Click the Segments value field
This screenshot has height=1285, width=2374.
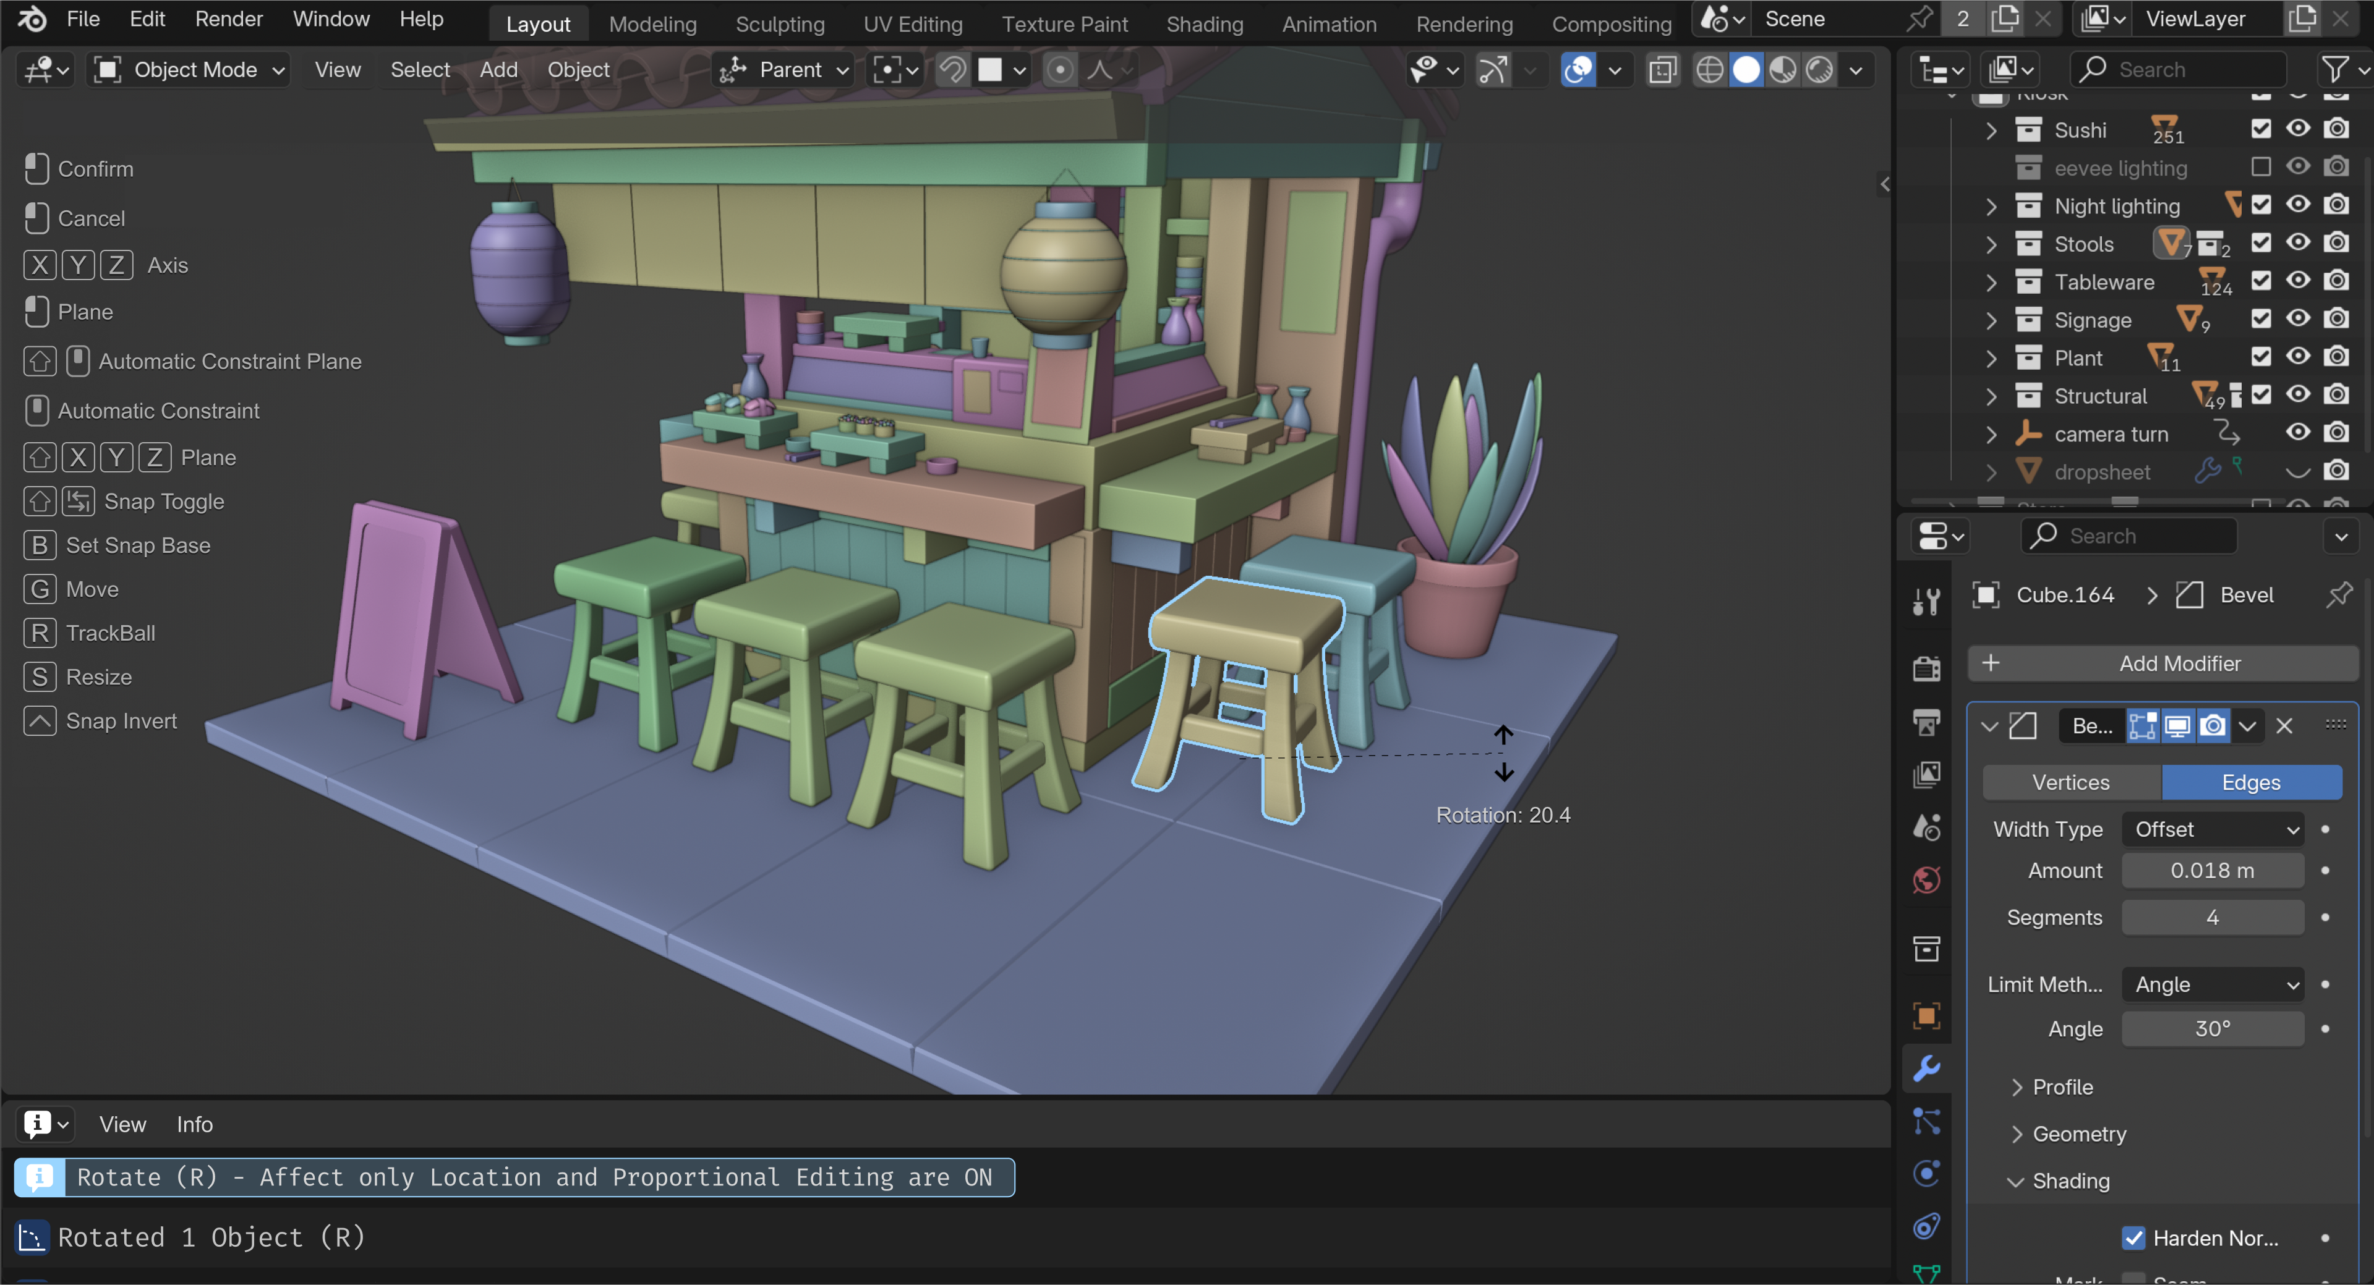[2213, 918]
